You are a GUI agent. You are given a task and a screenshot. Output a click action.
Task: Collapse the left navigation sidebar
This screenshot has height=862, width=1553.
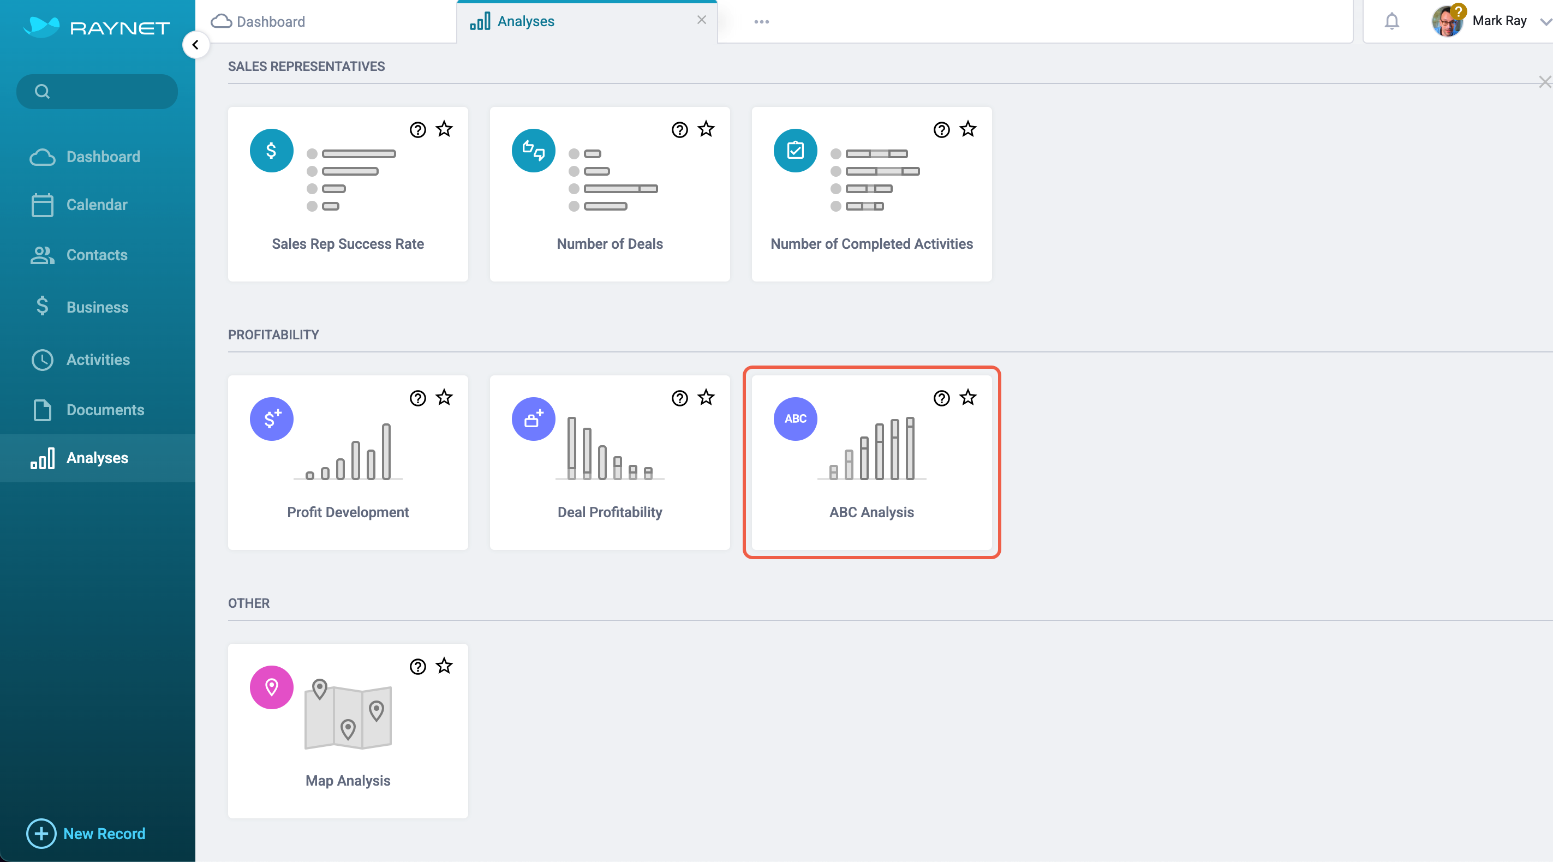(195, 45)
